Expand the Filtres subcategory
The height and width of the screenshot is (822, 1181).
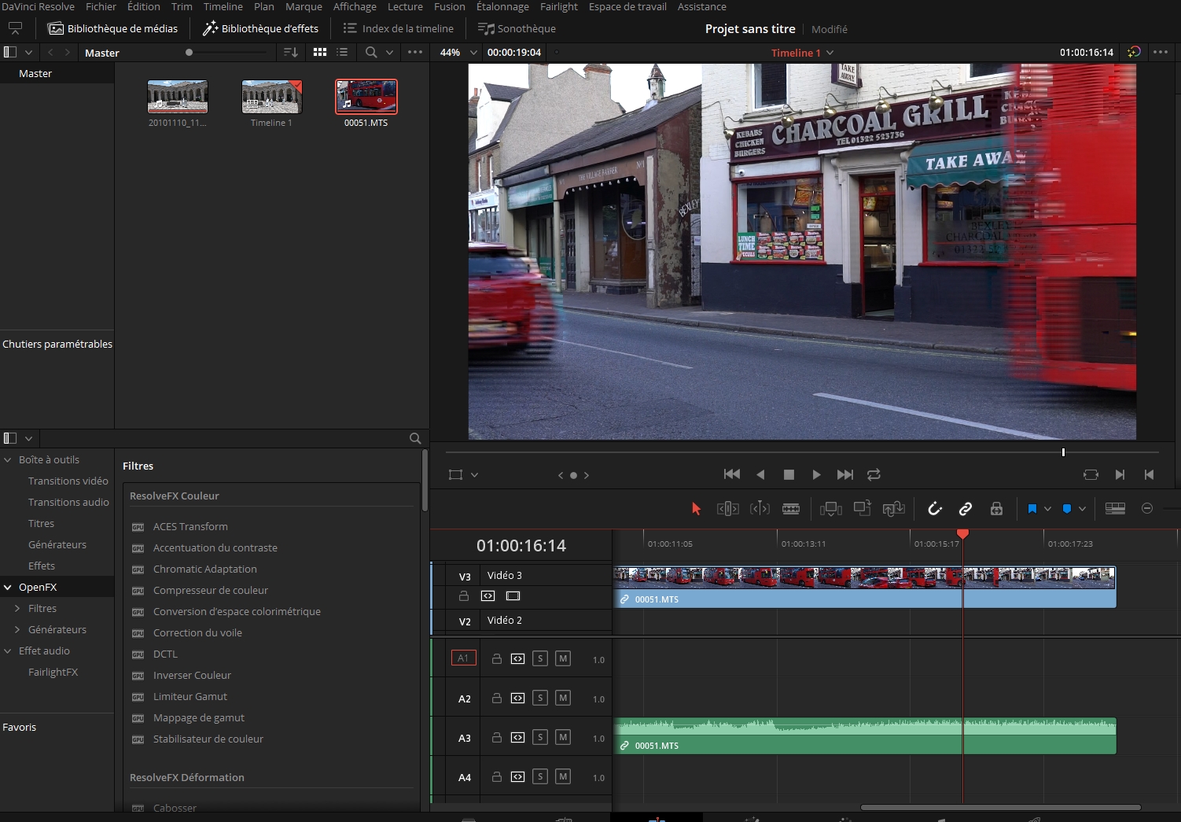point(17,609)
